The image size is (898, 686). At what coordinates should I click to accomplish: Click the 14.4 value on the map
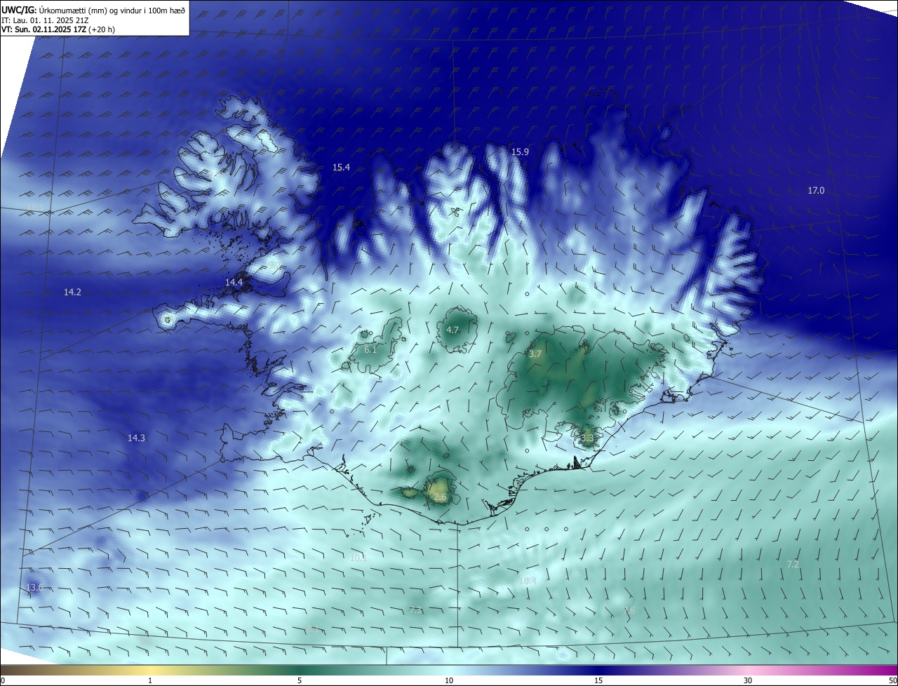tap(234, 282)
